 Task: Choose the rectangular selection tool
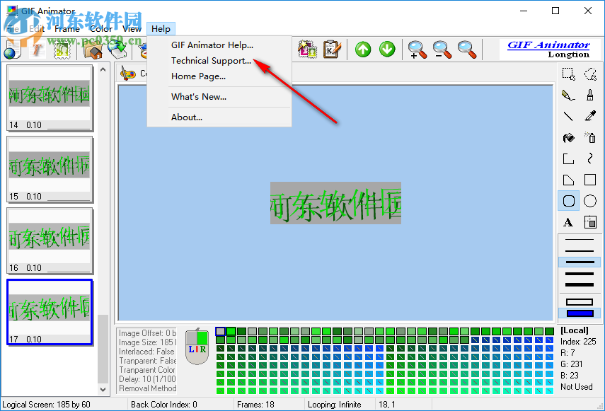tap(567, 74)
